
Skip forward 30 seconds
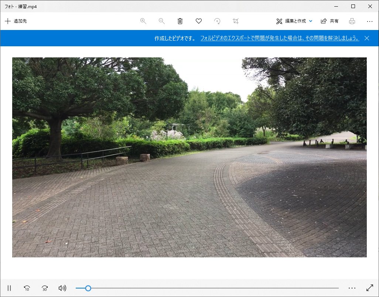[x=45, y=288]
